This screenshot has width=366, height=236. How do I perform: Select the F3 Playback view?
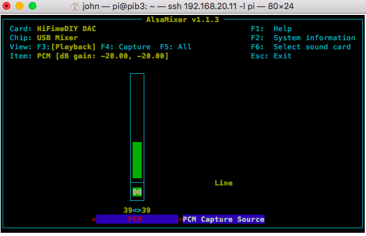tap(66, 47)
